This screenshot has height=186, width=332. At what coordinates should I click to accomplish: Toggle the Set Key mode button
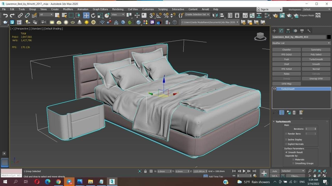[275, 176]
